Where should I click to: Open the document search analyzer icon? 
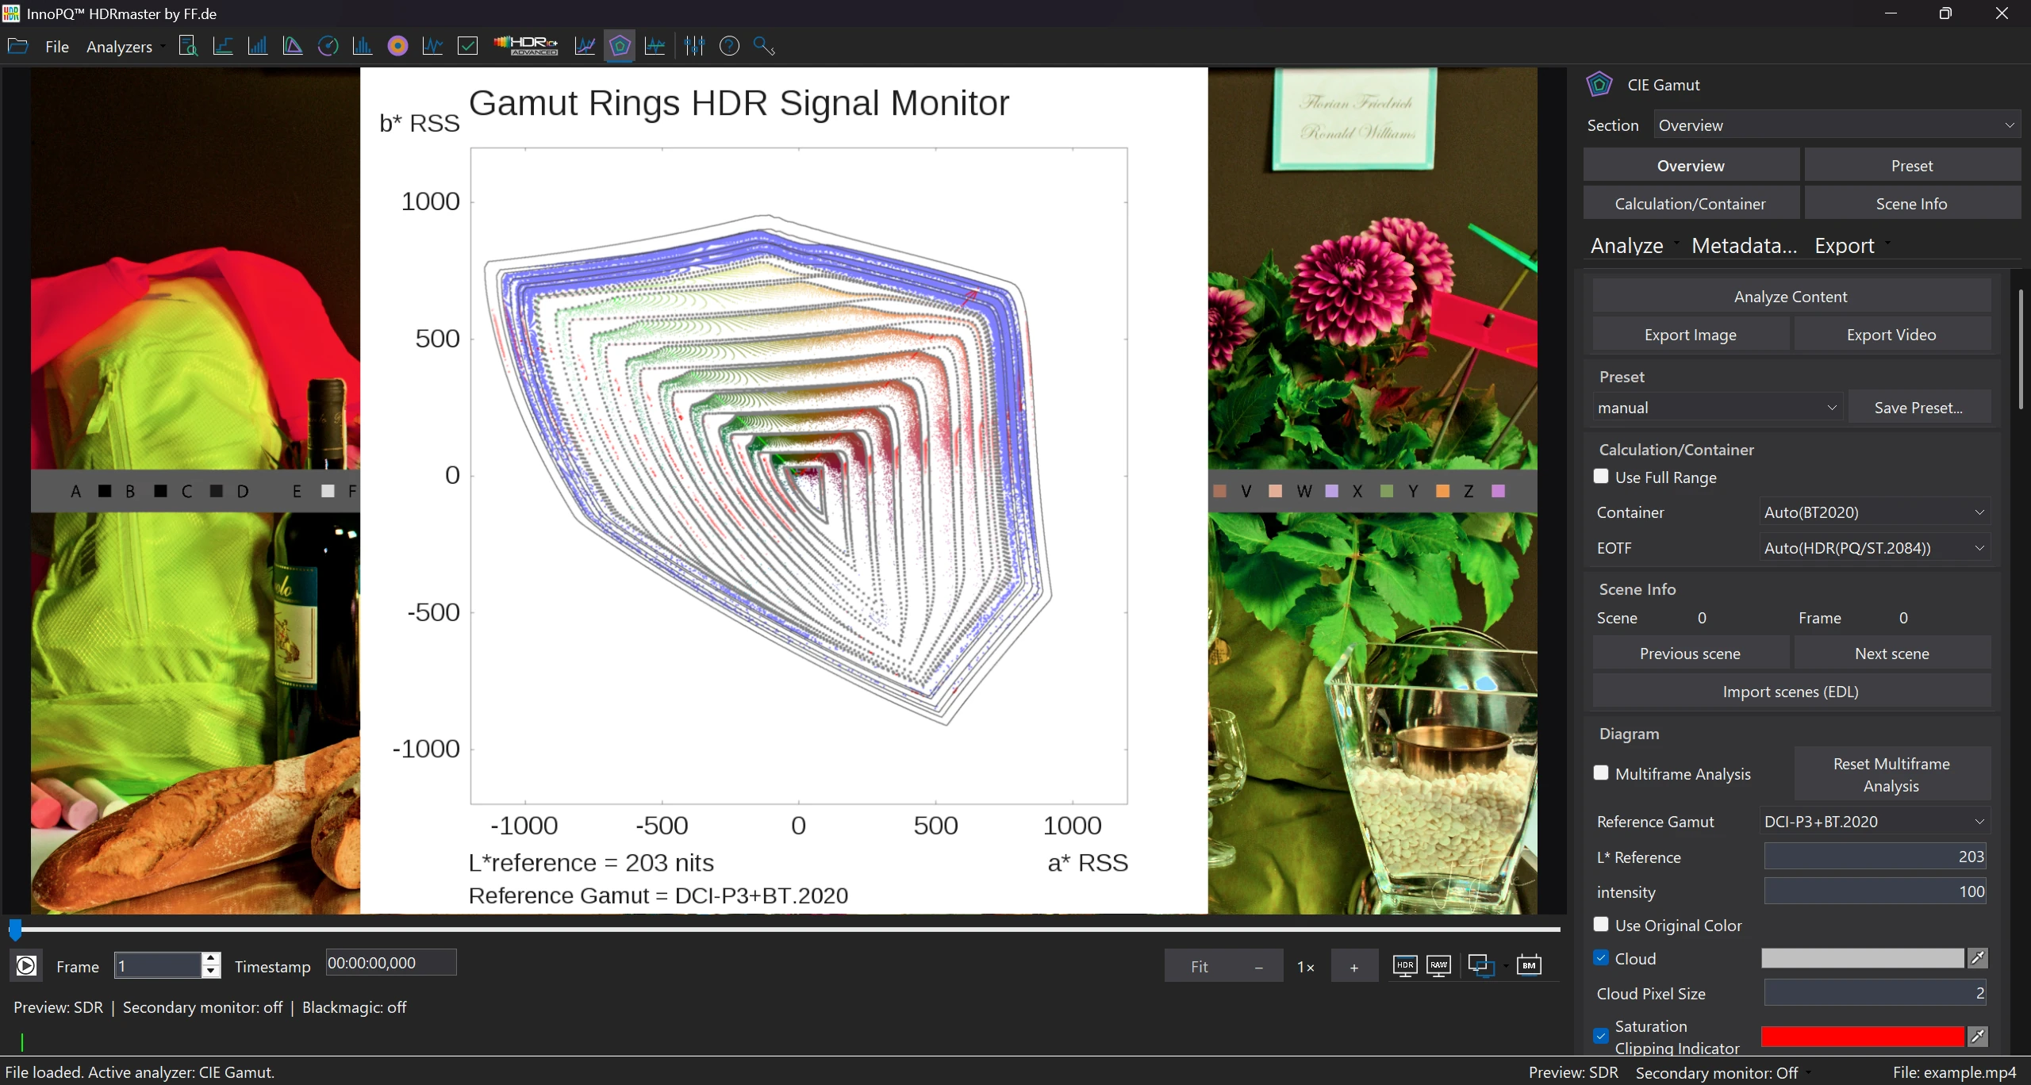point(188,46)
